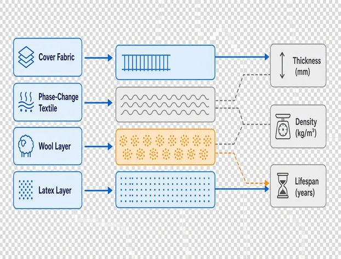Click the vertical double arrow Thickness icon
341x259 pixels.
coord(282,65)
